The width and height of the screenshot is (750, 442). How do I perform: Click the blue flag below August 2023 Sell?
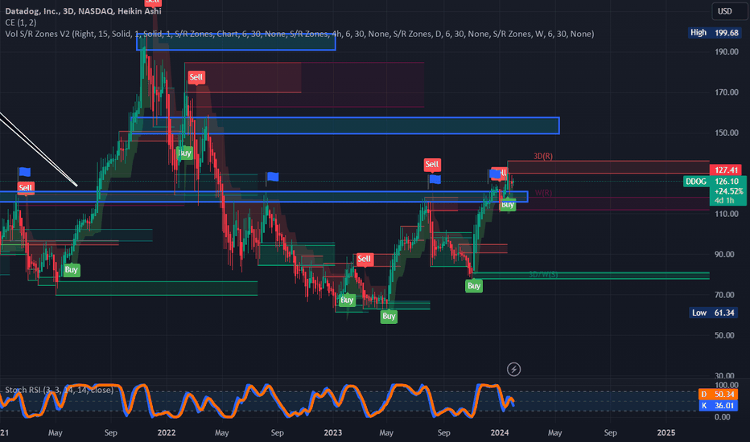pos(435,180)
